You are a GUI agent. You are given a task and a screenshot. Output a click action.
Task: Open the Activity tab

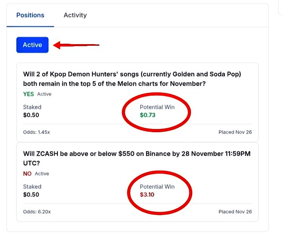[x=75, y=15]
